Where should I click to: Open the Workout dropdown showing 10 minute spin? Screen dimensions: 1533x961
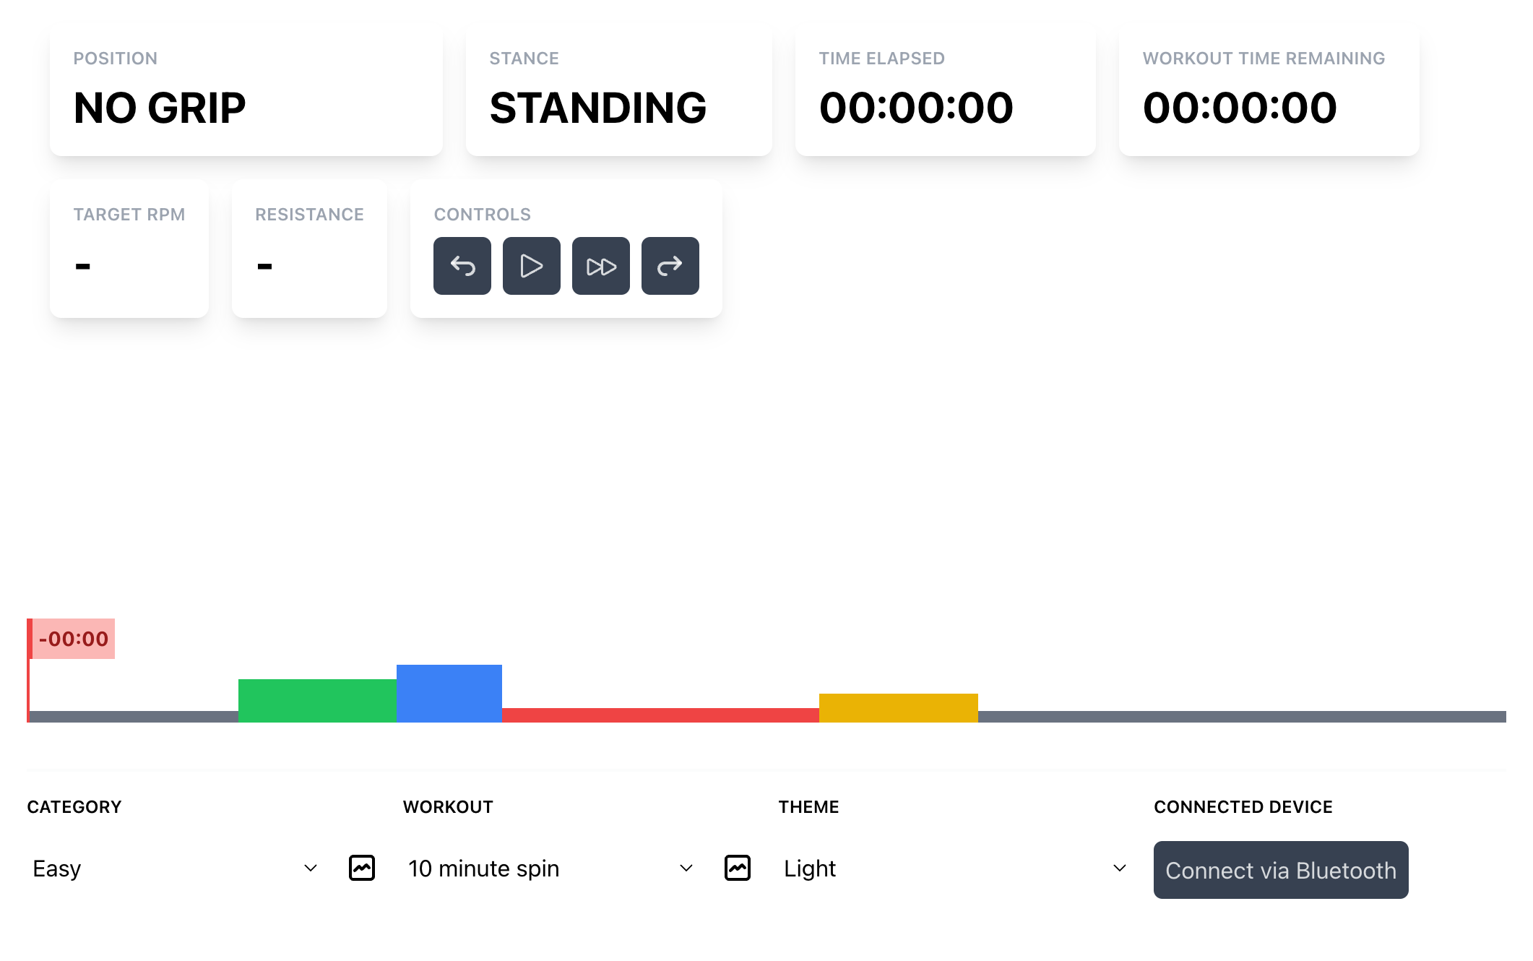[550, 868]
